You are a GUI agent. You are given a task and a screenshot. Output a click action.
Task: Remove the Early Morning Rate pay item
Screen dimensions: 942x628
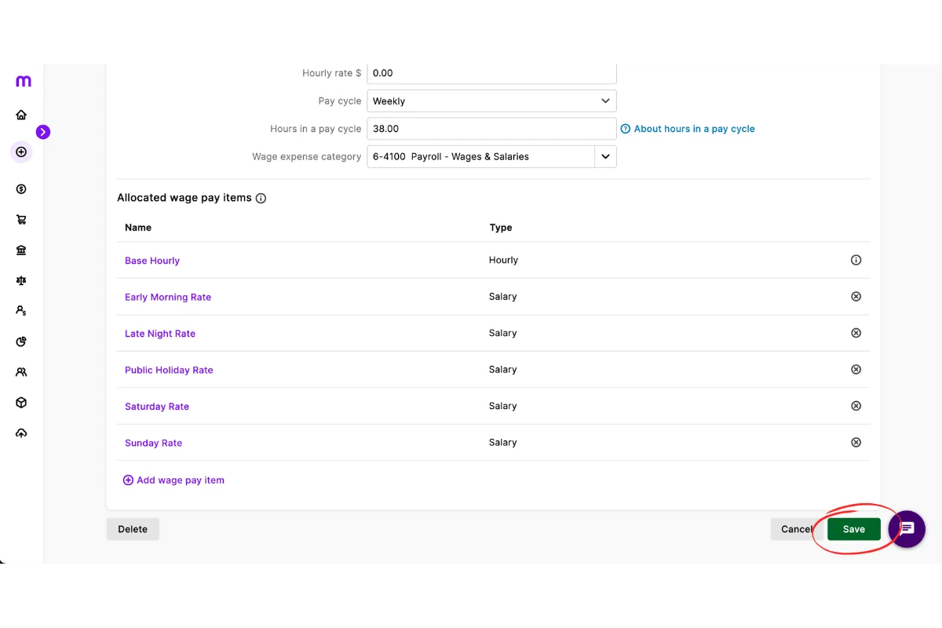click(856, 297)
